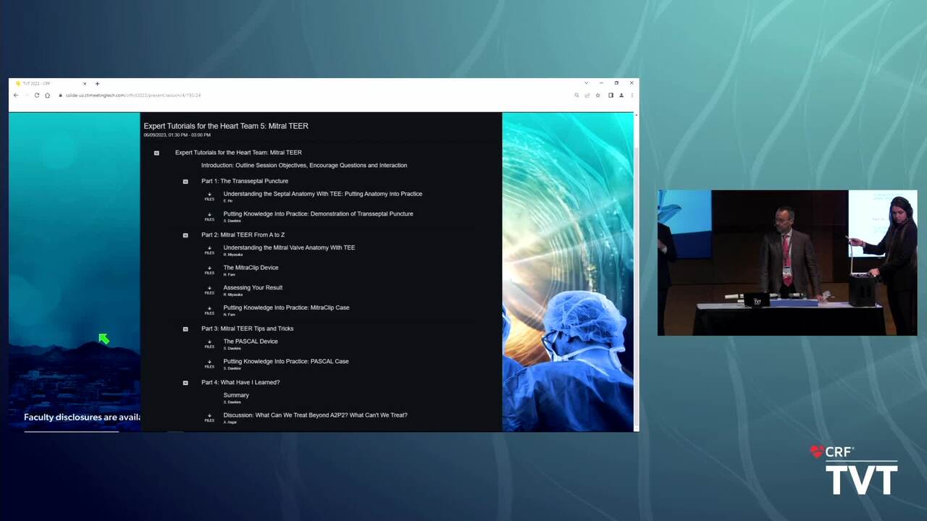Open Understanding the Mitral Valve Anatomy With TEE
The image size is (927, 521).
click(x=289, y=247)
